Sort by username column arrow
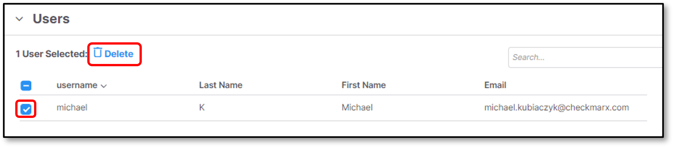 pos(104,86)
